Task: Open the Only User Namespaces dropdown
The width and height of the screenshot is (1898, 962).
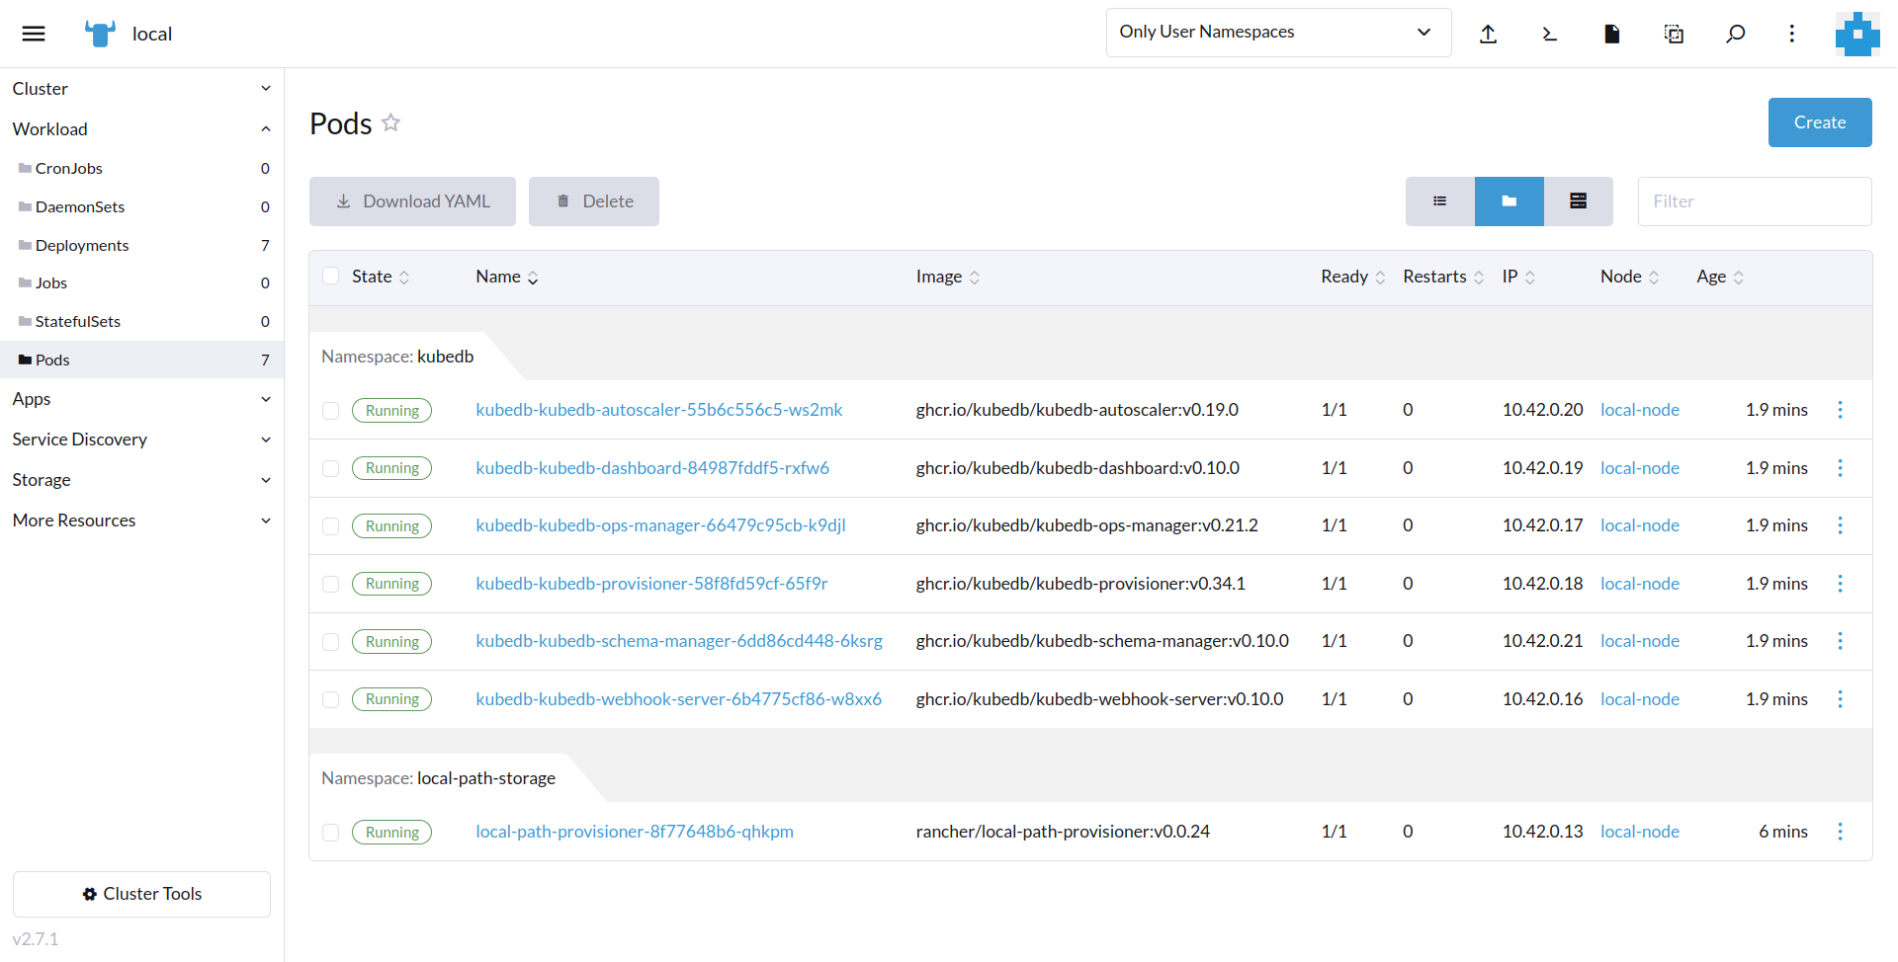Action: point(1277,33)
